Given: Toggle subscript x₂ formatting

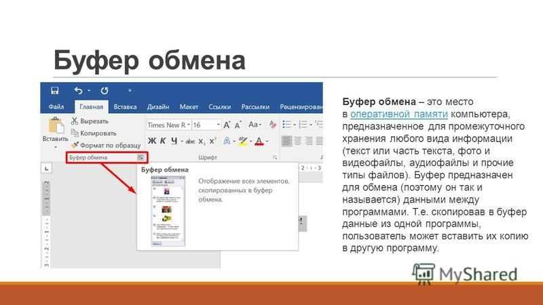Looking at the screenshot, I should (x=202, y=141).
